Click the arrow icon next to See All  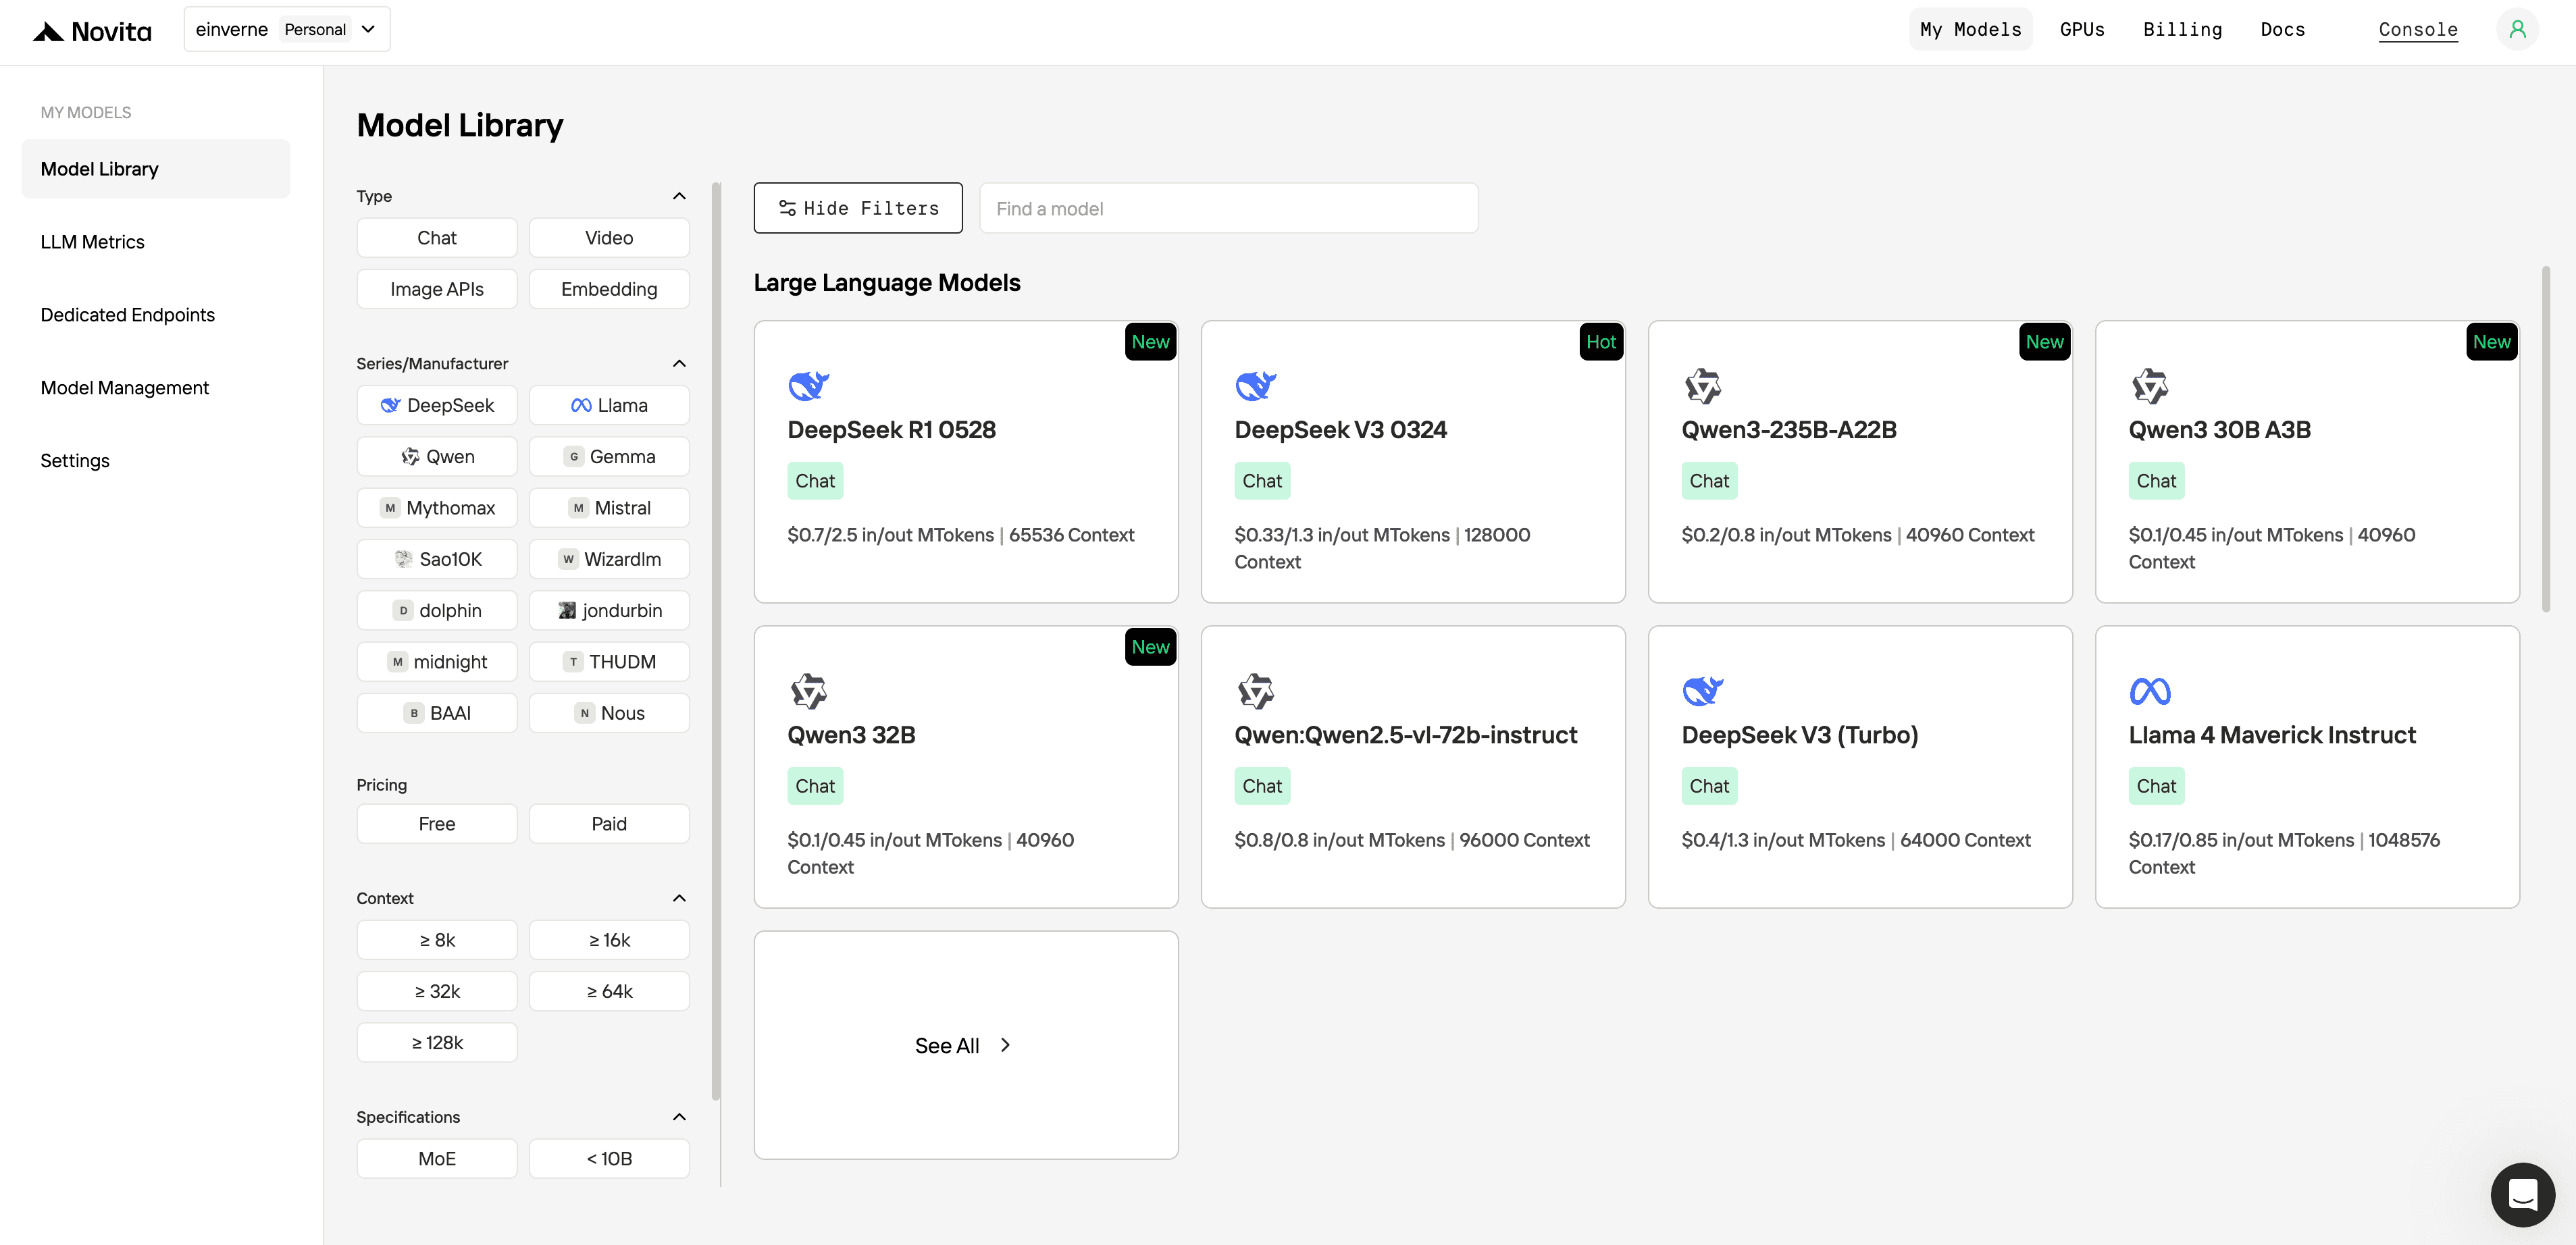click(x=1005, y=1045)
